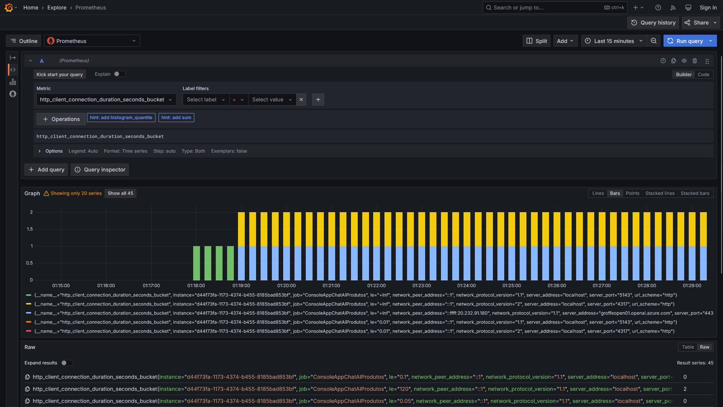Copy the first raw result series
This screenshot has height=407, width=723.
pyautogui.click(x=27, y=377)
